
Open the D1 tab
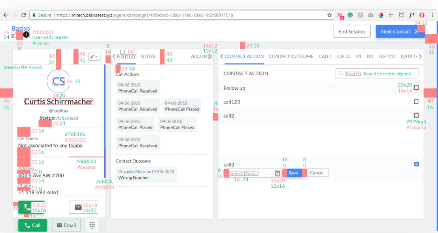358,57
